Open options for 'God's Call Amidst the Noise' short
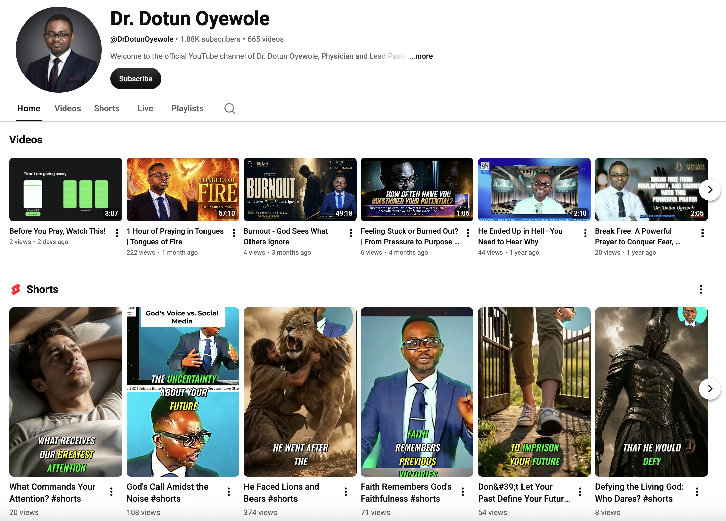Viewport: 726px width, 521px height. [228, 492]
